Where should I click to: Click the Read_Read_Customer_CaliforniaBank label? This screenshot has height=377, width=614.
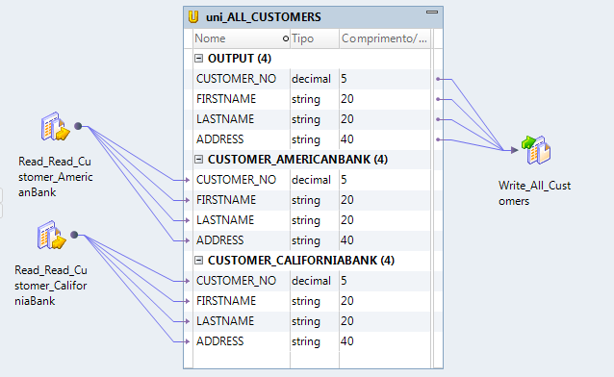pyautogui.click(x=51, y=286)
